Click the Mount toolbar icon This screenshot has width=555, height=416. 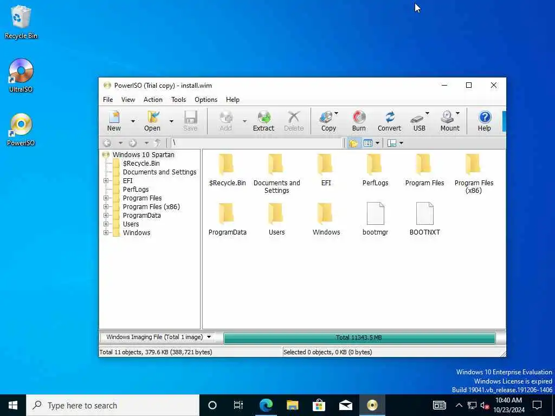click(449, 121)
